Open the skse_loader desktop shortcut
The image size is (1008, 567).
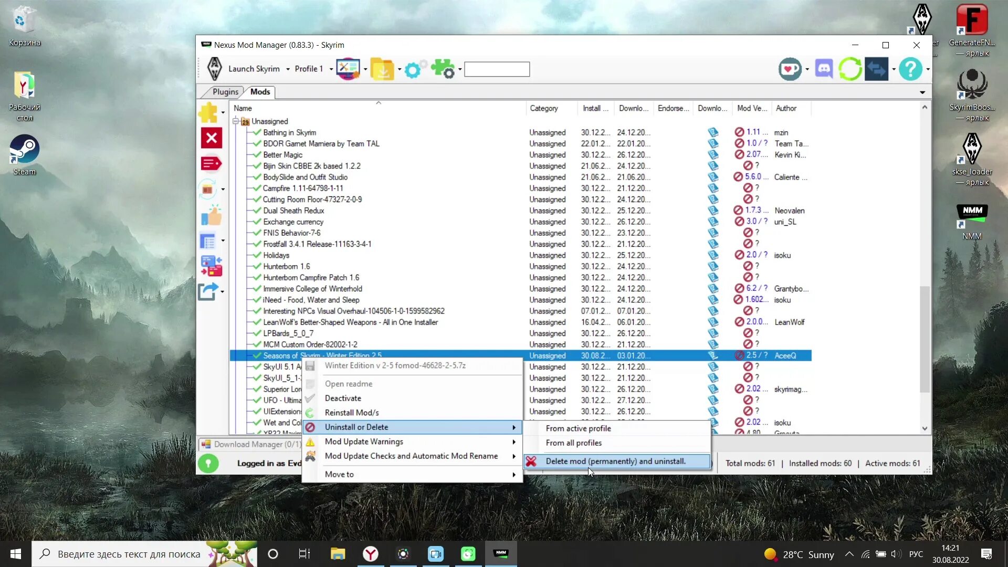pyautogui.click(x=972, y=159)
